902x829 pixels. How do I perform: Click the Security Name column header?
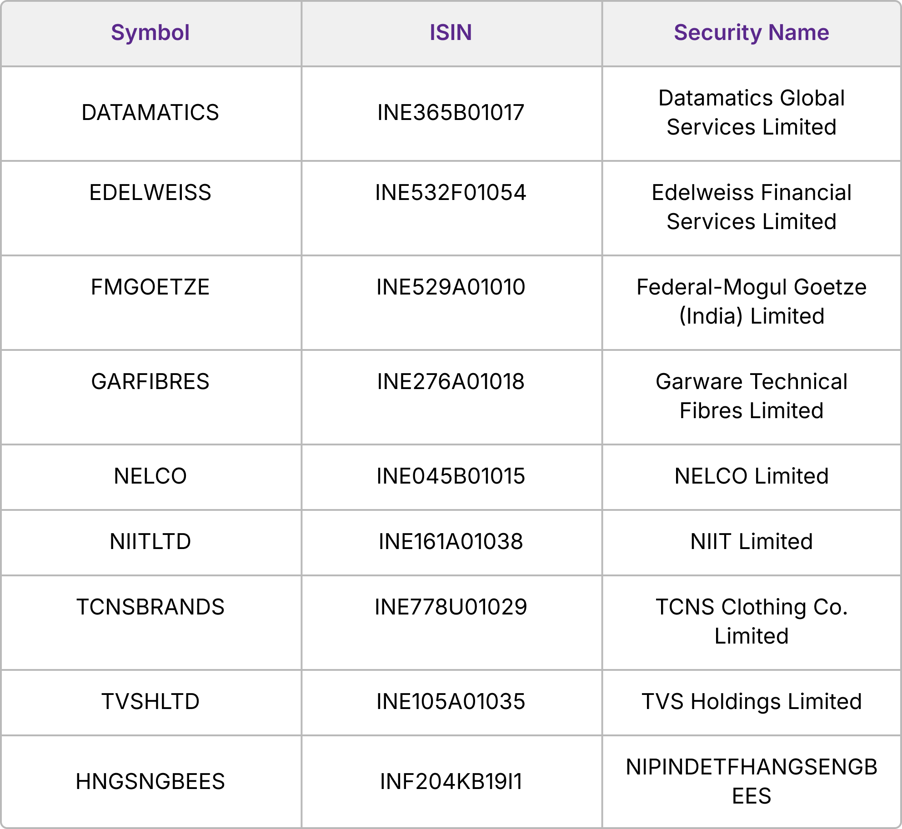pos(751,33)
